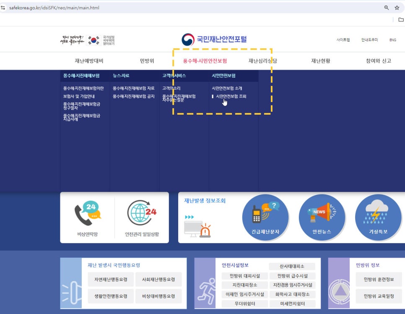Viewport: 405px width, 314px height.
Task: Select 시민안전보험 소개 submenu item
Action: tap(227, 89)
